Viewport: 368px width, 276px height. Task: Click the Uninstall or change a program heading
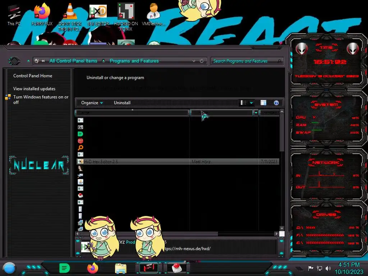(x=115, y=78)
